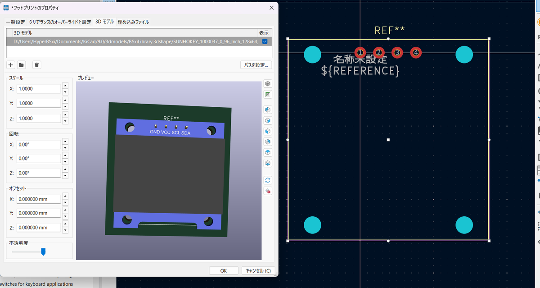
Task: Set preview to top view
Action: point(268,152)
